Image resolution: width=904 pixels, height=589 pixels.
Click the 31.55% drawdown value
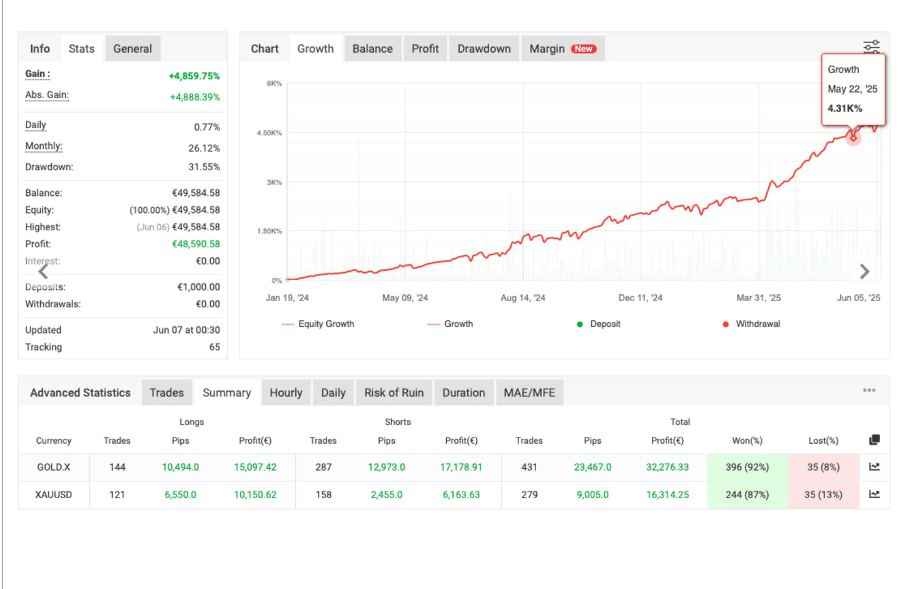pyautogui.click(x=204, y=167)
